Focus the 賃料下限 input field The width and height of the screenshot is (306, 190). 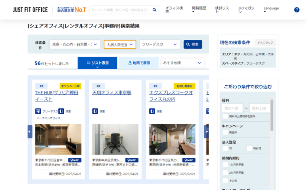tap(232, 108)
